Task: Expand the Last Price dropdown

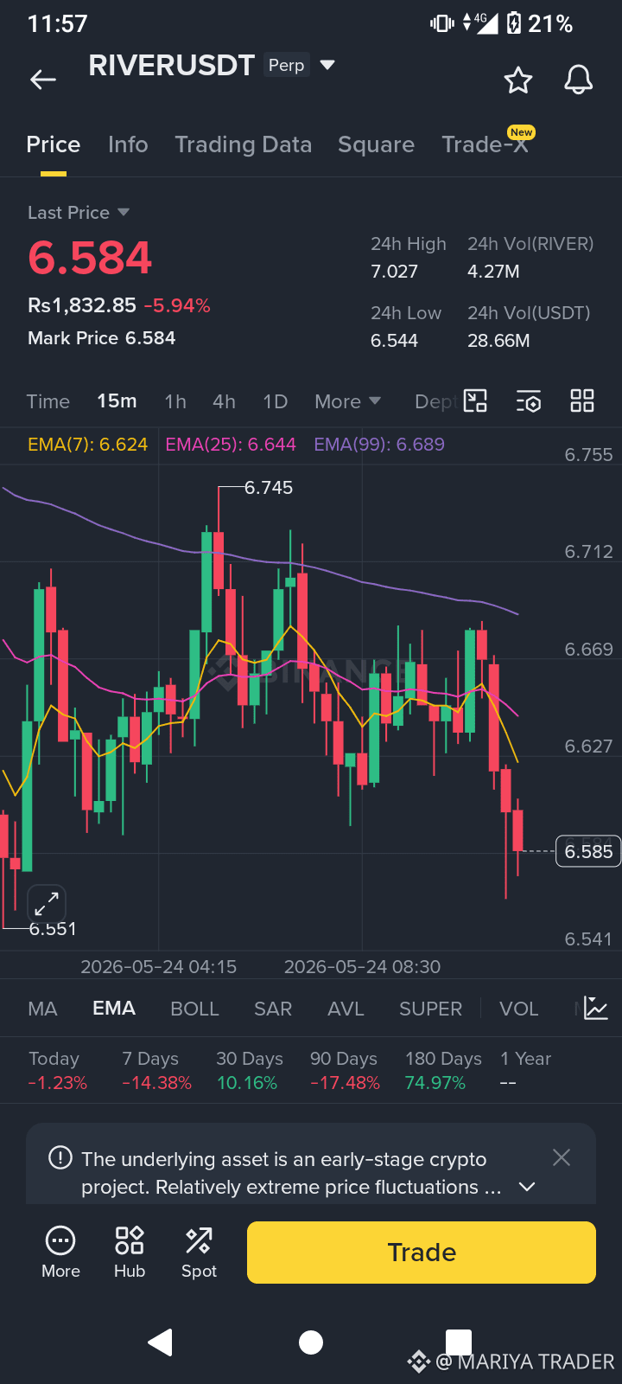Action: (79, 213)
